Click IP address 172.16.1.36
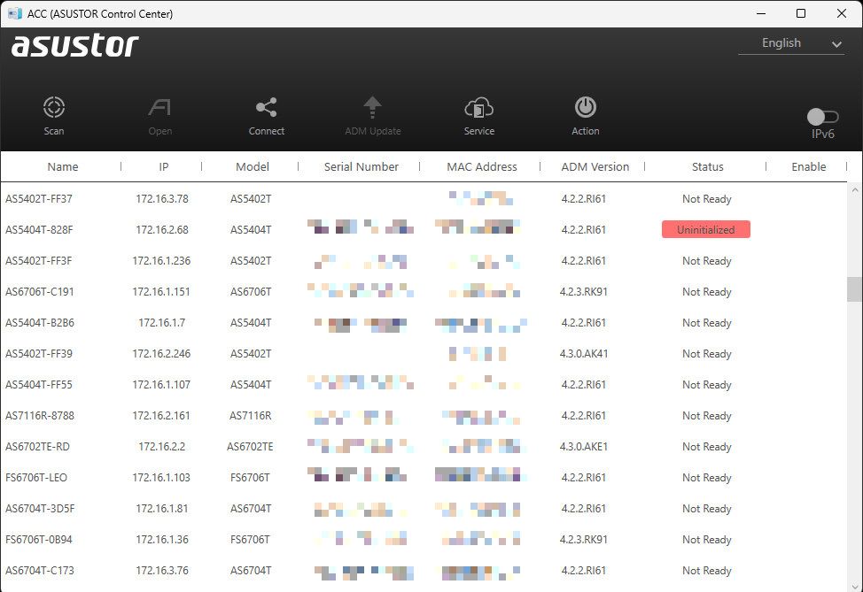 (x=162, y=539)
